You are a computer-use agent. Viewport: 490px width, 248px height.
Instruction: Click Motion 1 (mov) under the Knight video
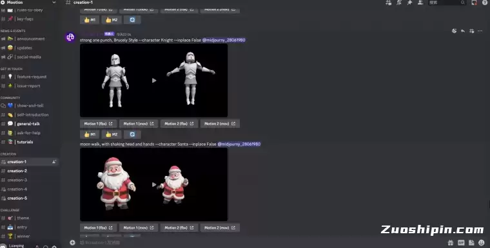[x=139, y=124]
